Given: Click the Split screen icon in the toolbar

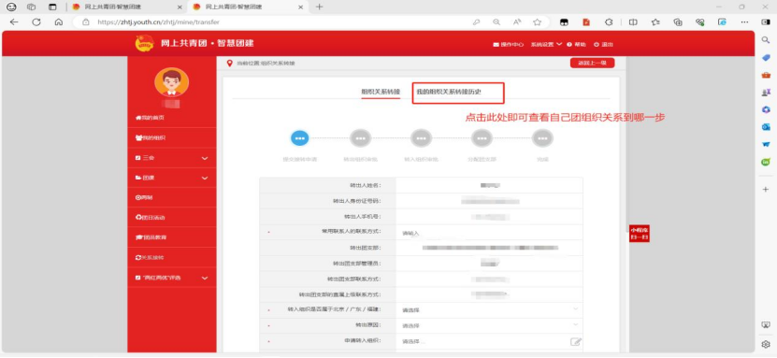Looking at the screenshot, I should click(x=633, y=21).
